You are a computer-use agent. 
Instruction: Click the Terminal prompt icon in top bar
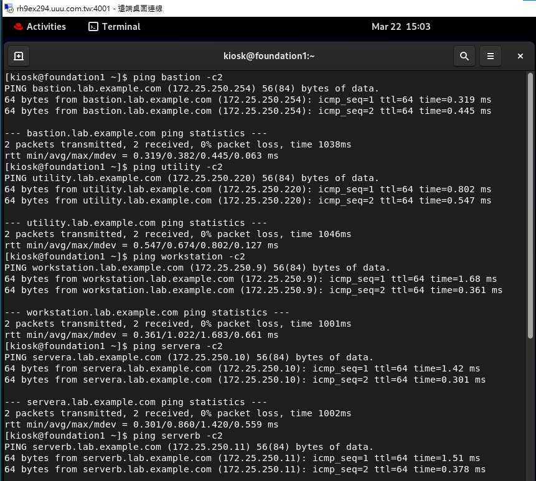coord(93,27)
